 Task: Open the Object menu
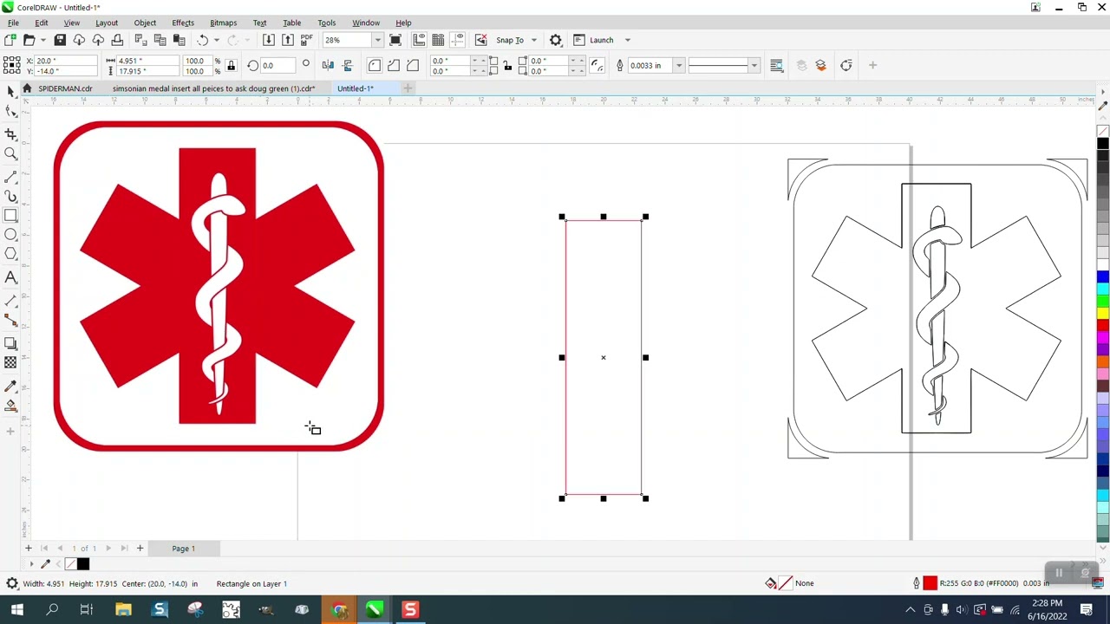pyautogui.click(x=145, y=23)
